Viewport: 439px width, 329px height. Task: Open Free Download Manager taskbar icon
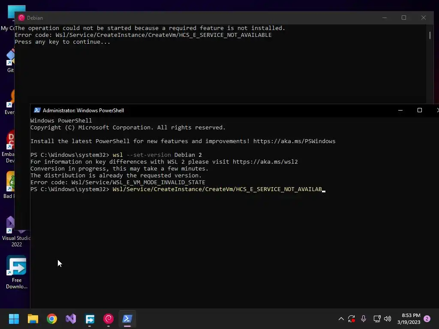click(x=90, y=319)
